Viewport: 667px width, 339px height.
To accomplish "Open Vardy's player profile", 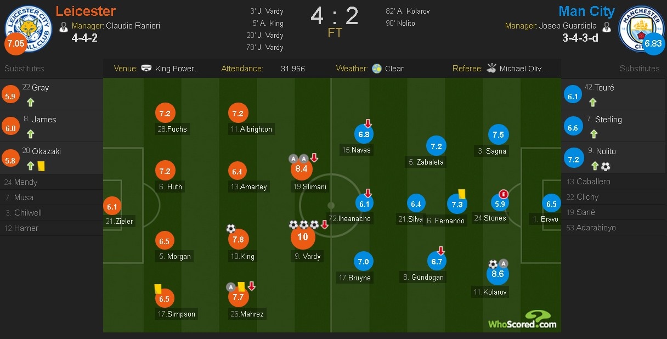I will pyautogui.click(x=307, y=256).
